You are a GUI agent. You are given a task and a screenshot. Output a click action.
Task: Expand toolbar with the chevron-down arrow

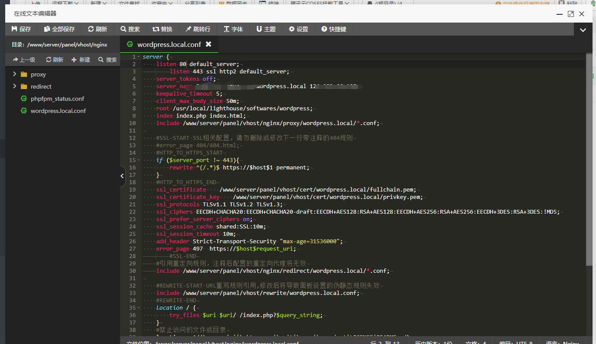[x=583, y=30]
